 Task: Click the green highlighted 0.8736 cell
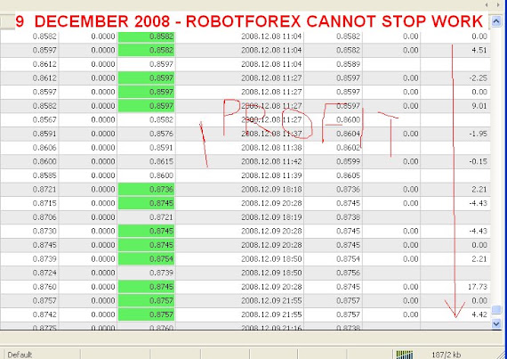(146, 190)
